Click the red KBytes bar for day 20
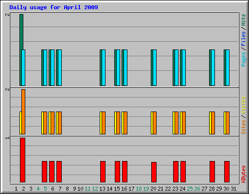This screenshot has width=249, height=194. (154, 172)
